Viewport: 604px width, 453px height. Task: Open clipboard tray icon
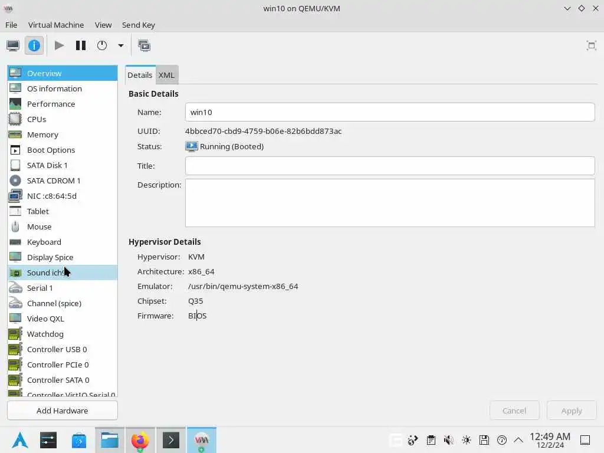tap(431, 440)
